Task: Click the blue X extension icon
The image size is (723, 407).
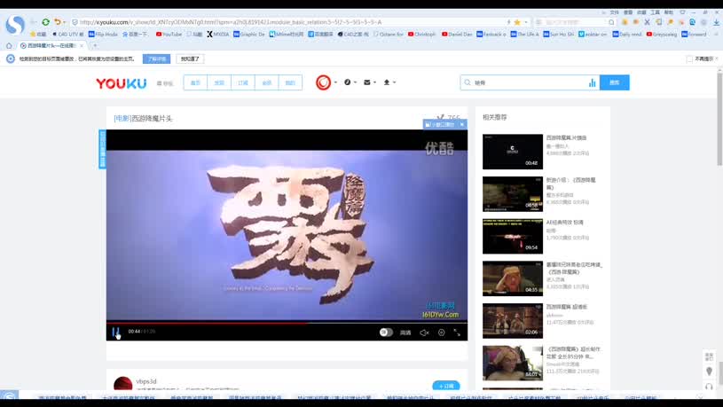Action: (647, 22)
